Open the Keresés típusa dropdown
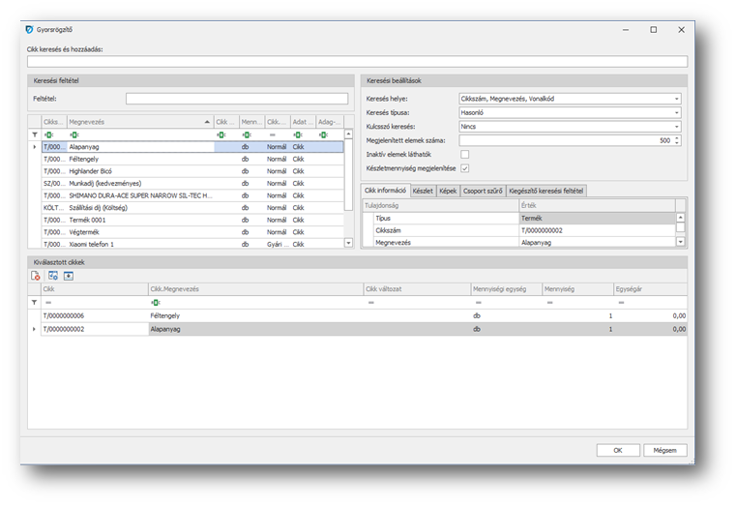Viewport: 736px width, 506px height. (x=676, y=112)
